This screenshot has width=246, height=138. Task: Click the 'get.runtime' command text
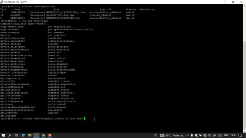(8, 116)
